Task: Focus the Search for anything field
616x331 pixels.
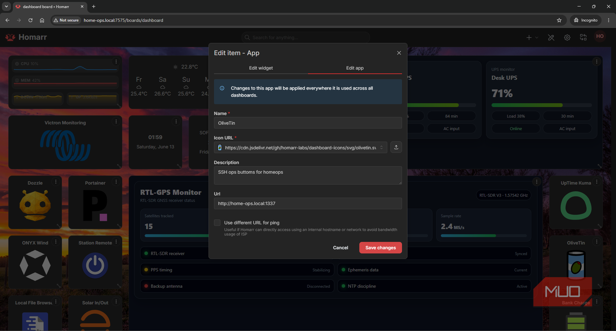Action: coord(306,37)
